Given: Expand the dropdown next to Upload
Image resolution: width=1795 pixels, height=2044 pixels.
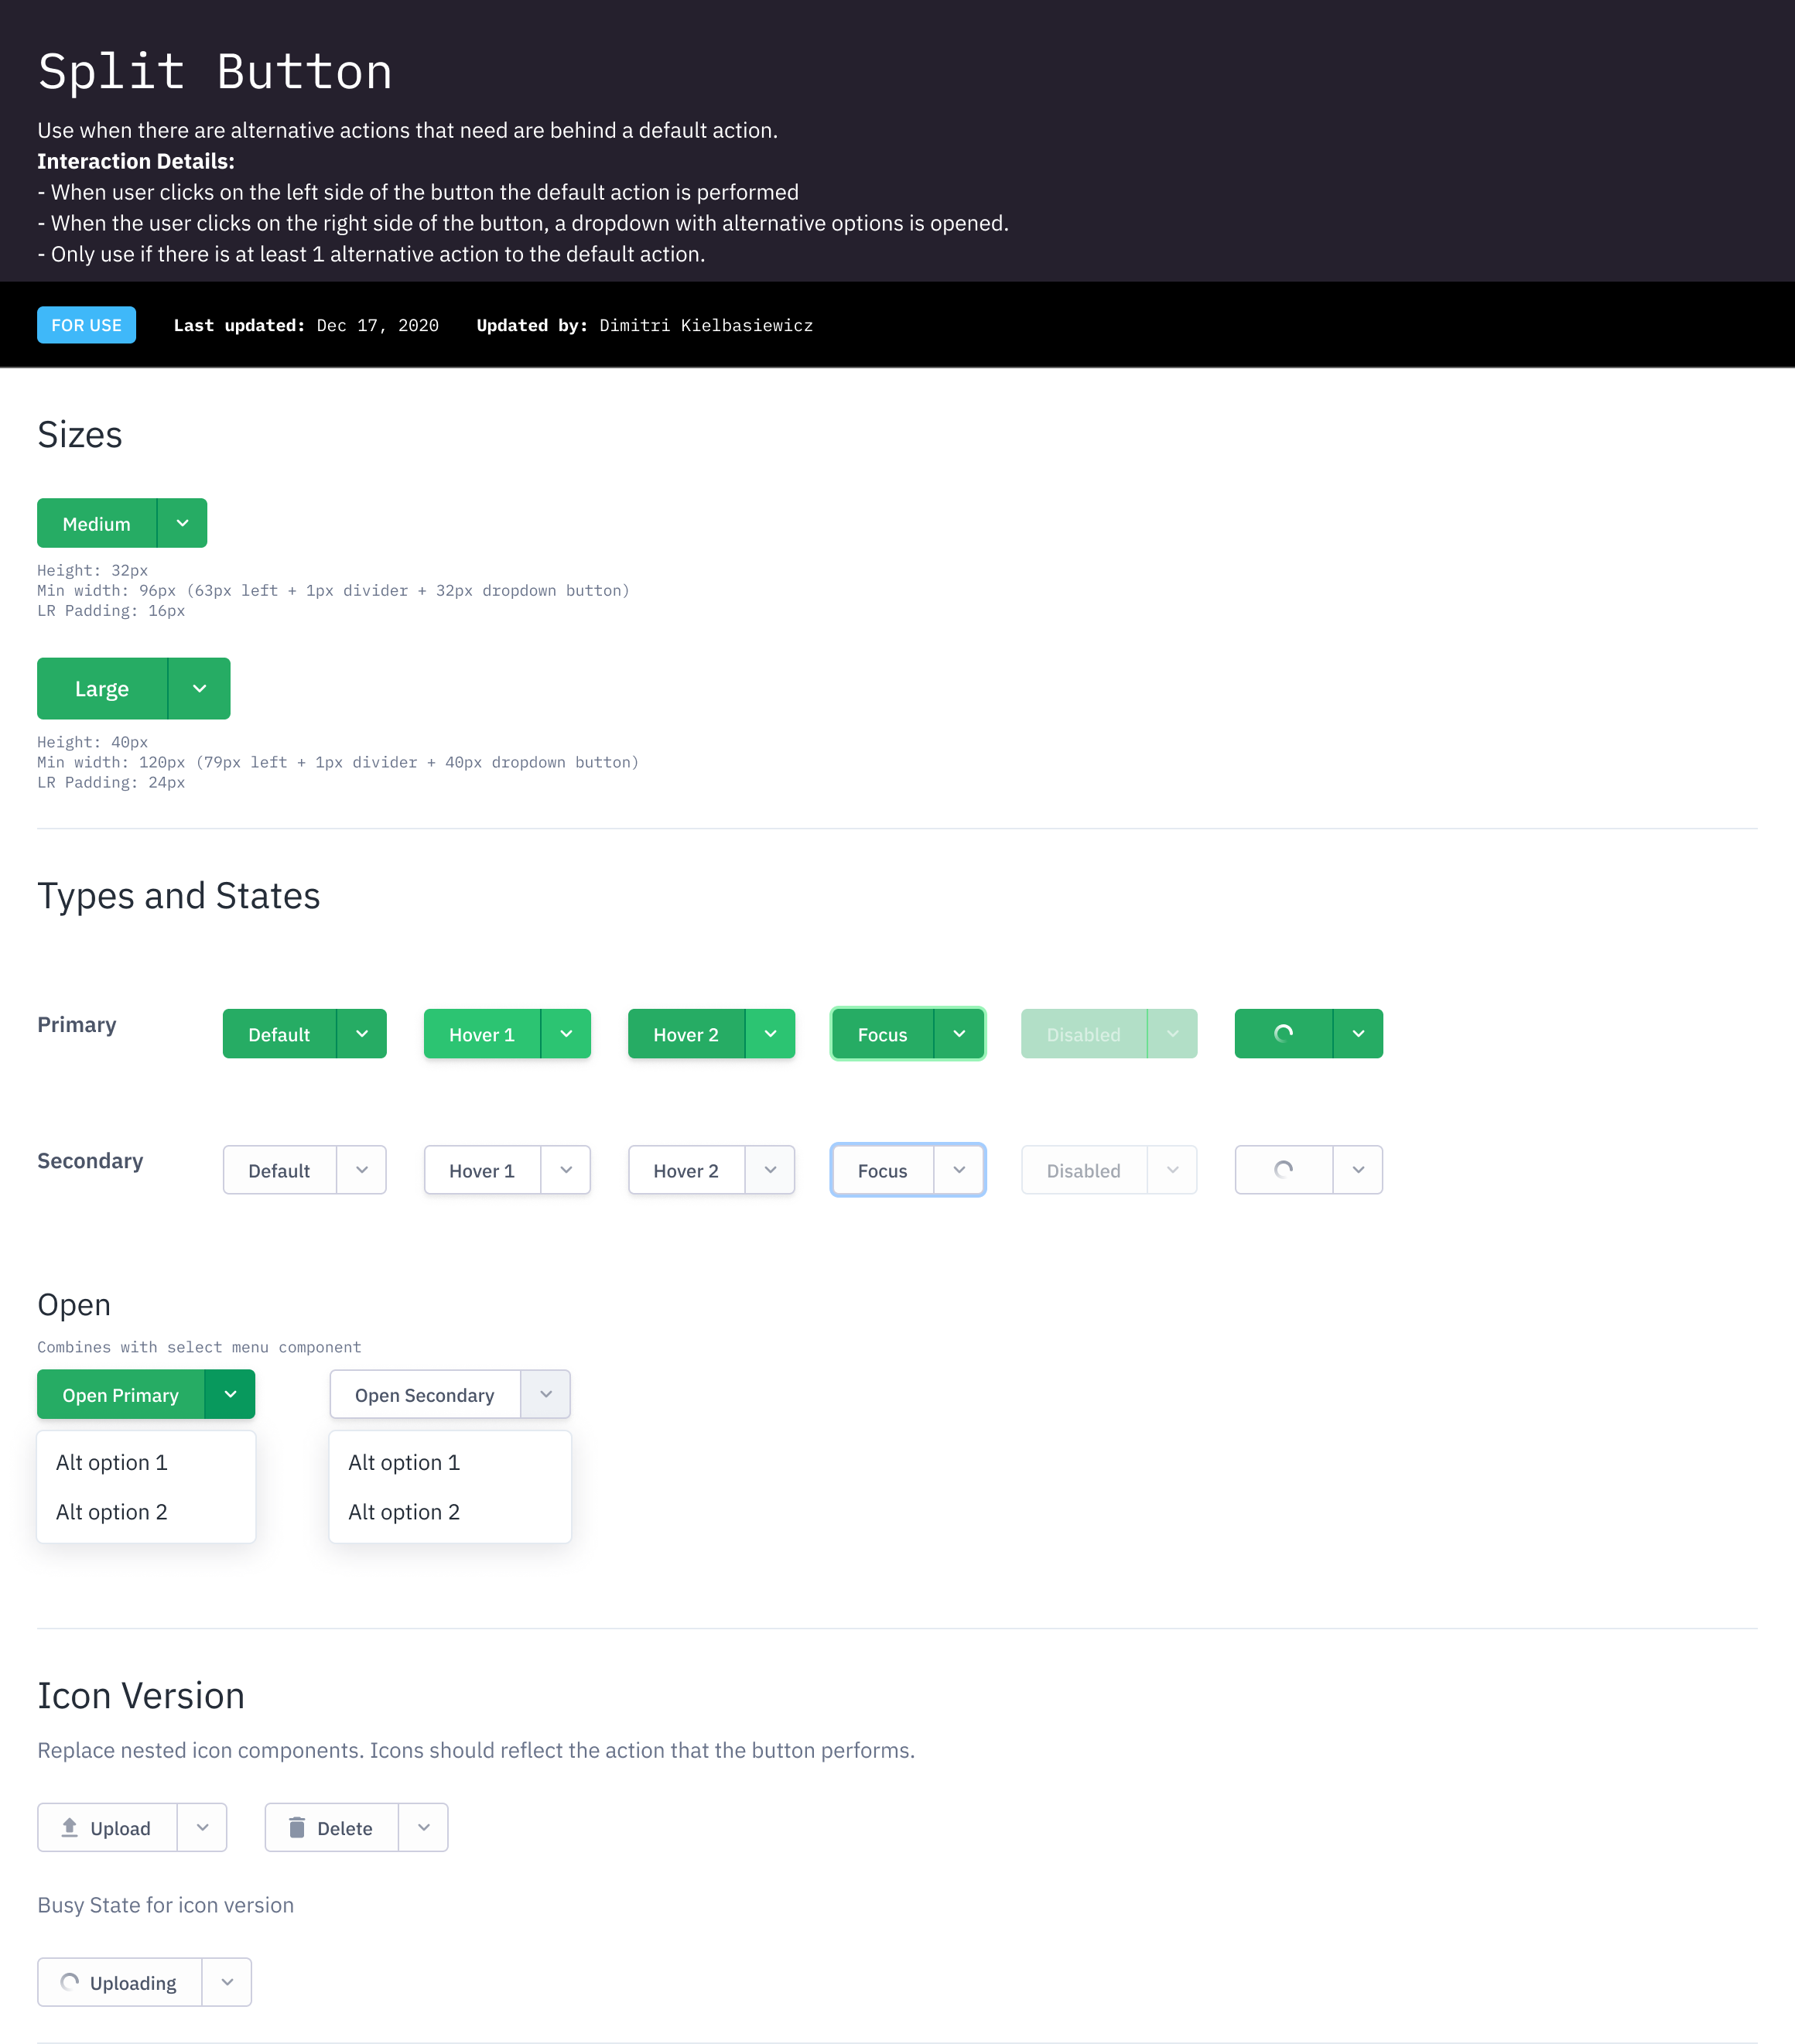Looking at the screenshot, I should 202,1827.
